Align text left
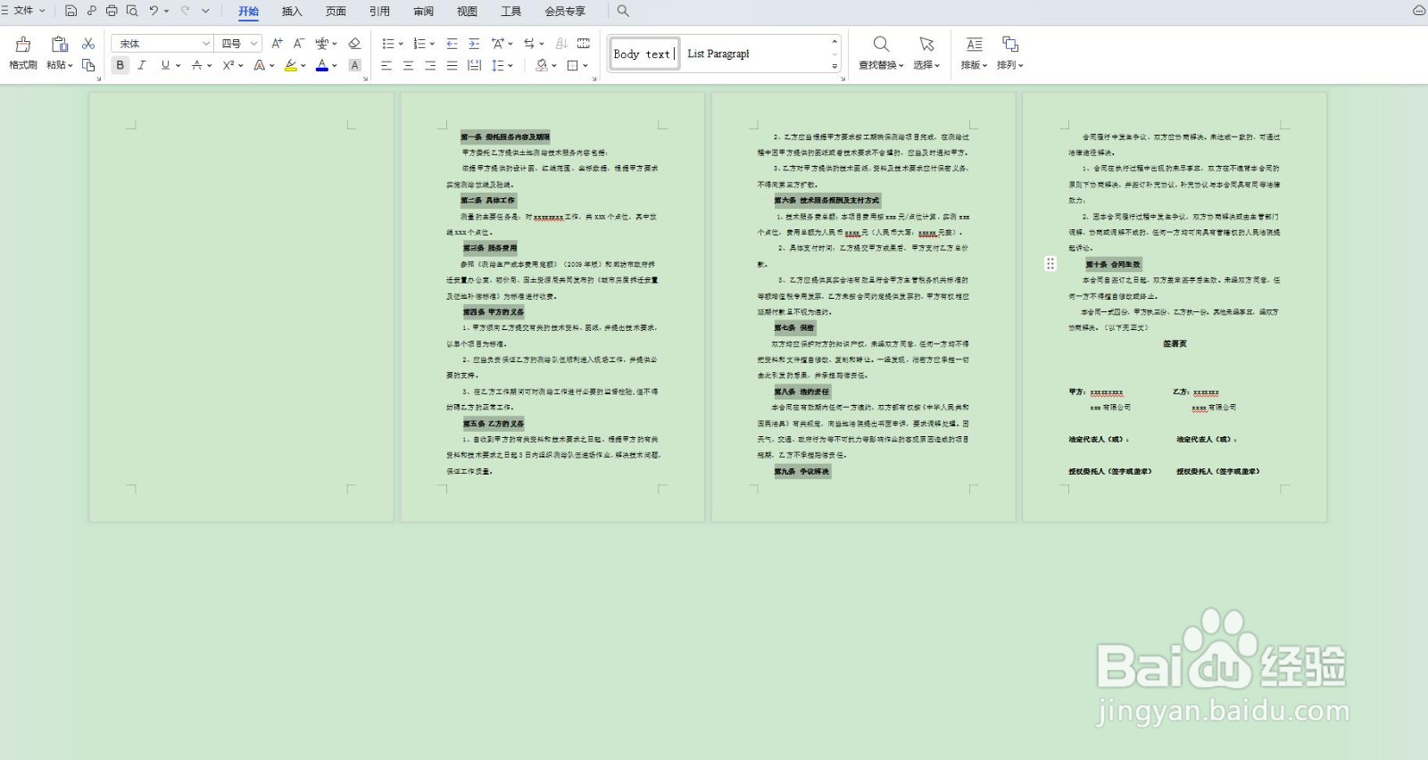Viewport: 1428px width, 760px height. [x=386, y=65]
